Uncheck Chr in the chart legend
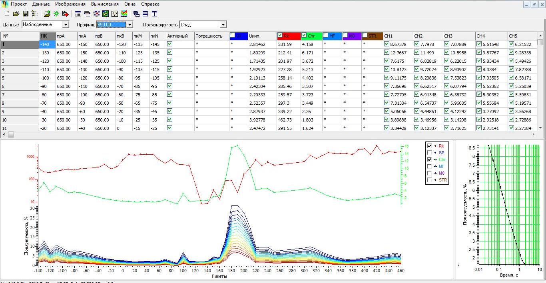 (429, 159)
